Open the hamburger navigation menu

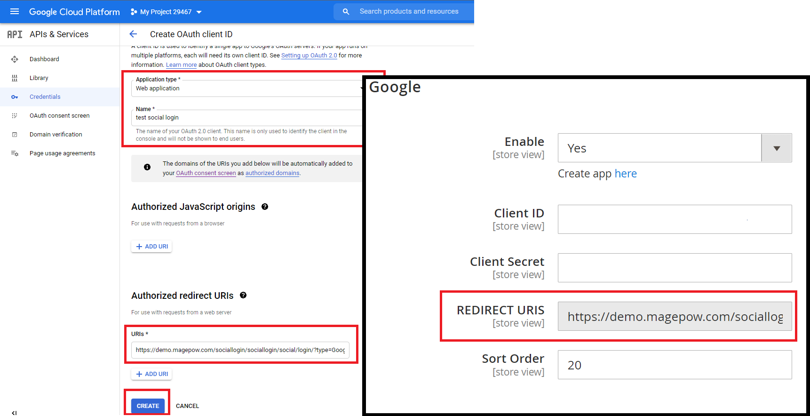click(15, 11)
